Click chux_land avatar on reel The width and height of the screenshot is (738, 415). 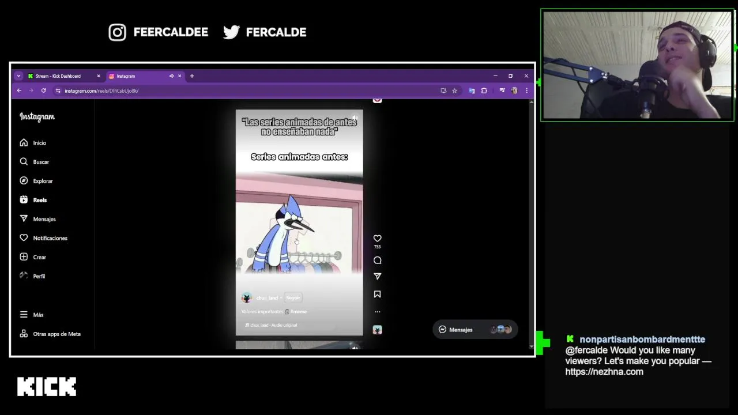click(247, 298)
